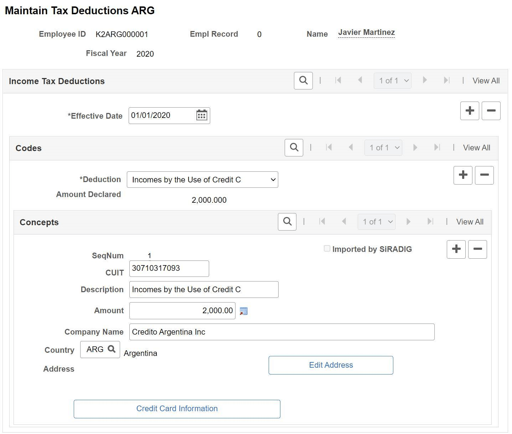Click the last-row arrow in Income Tax Deductions
Viewport: 512px width, 434px height.
tap(447, 81)
